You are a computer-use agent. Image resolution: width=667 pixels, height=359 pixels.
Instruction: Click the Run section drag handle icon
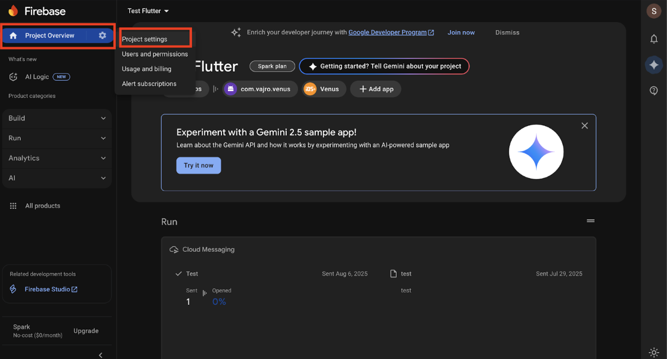590,221
